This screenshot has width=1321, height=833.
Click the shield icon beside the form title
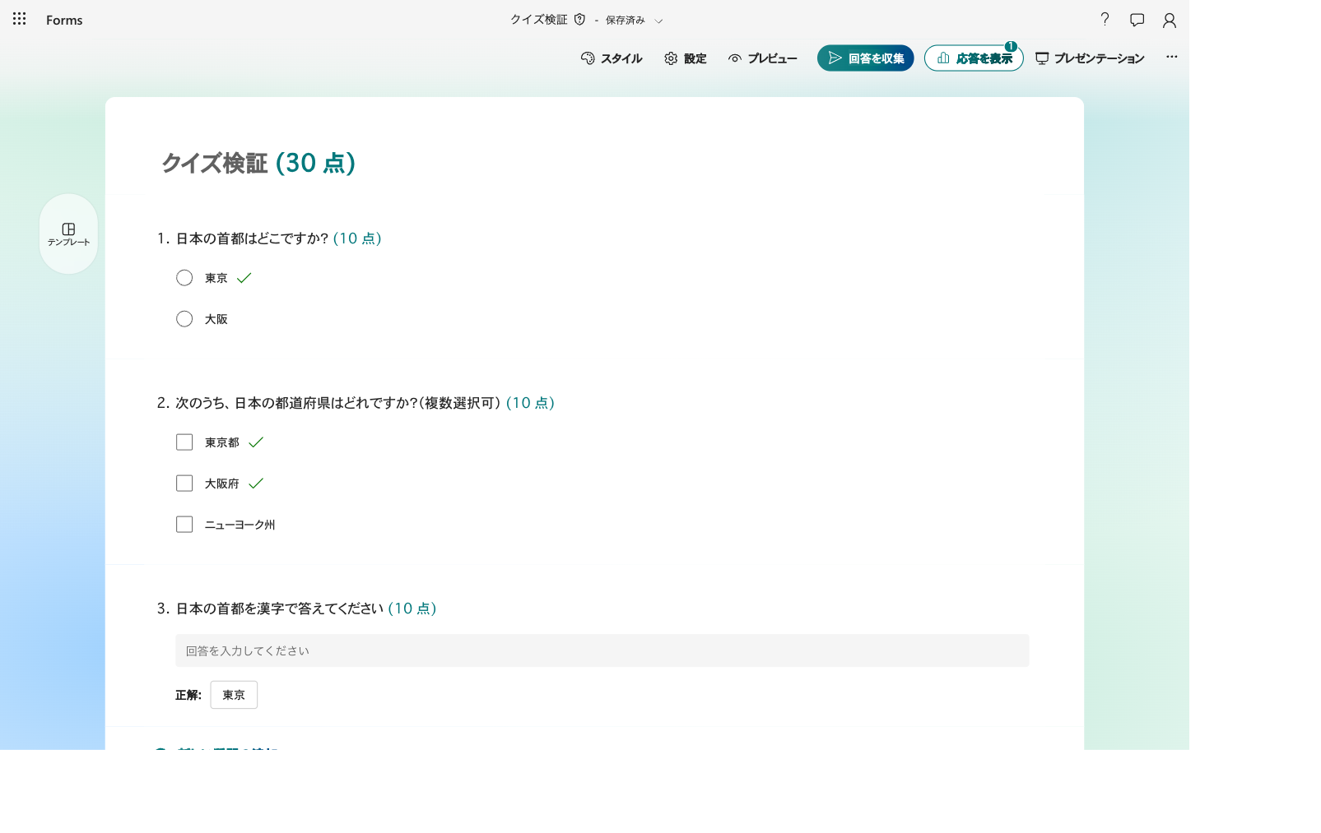(x=579, y=20)
